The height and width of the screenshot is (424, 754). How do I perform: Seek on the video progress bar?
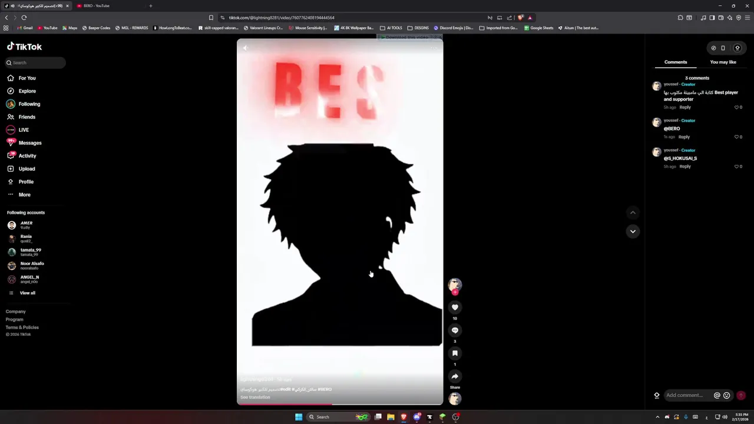(340, 404)
